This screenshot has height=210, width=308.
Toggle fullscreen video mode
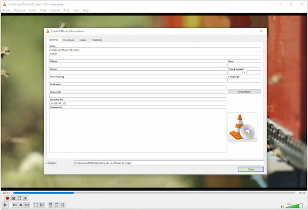[35, 205]
